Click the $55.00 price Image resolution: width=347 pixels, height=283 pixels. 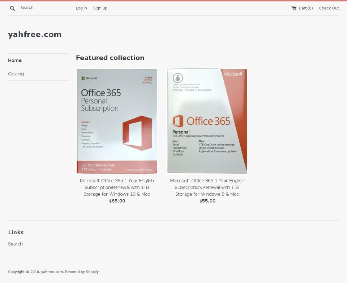pos(207,201)
